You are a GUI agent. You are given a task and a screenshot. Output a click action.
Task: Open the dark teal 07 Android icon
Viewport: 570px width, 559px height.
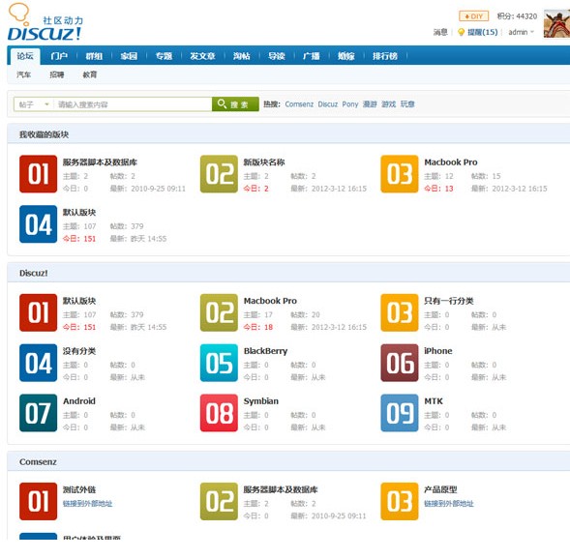point(38,413)
